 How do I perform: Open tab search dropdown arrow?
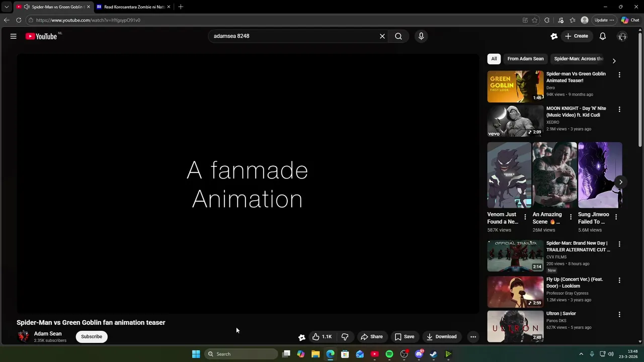6,7
